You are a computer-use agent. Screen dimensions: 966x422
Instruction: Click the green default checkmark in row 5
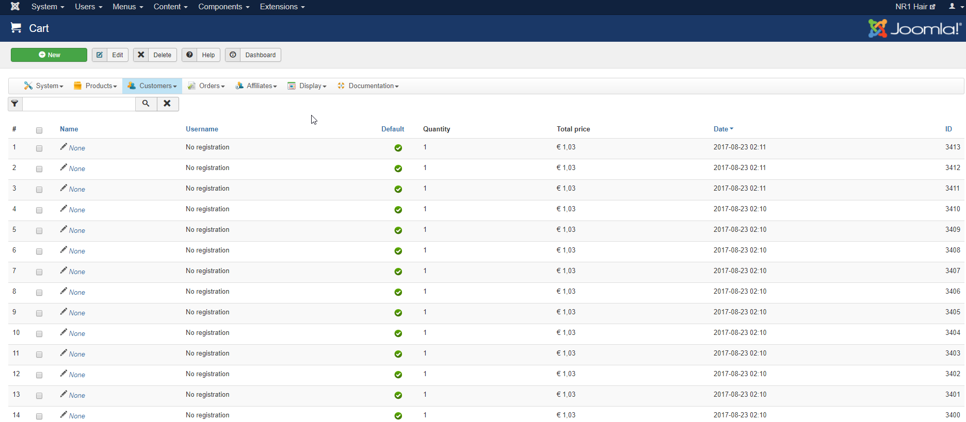point(398,230)
